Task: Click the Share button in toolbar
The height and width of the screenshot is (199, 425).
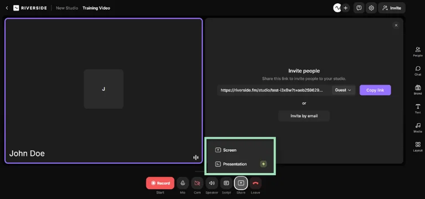Action: coord(240,183)
